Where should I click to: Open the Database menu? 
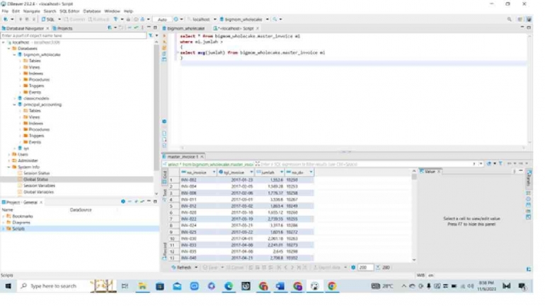(x=92, y=11)
